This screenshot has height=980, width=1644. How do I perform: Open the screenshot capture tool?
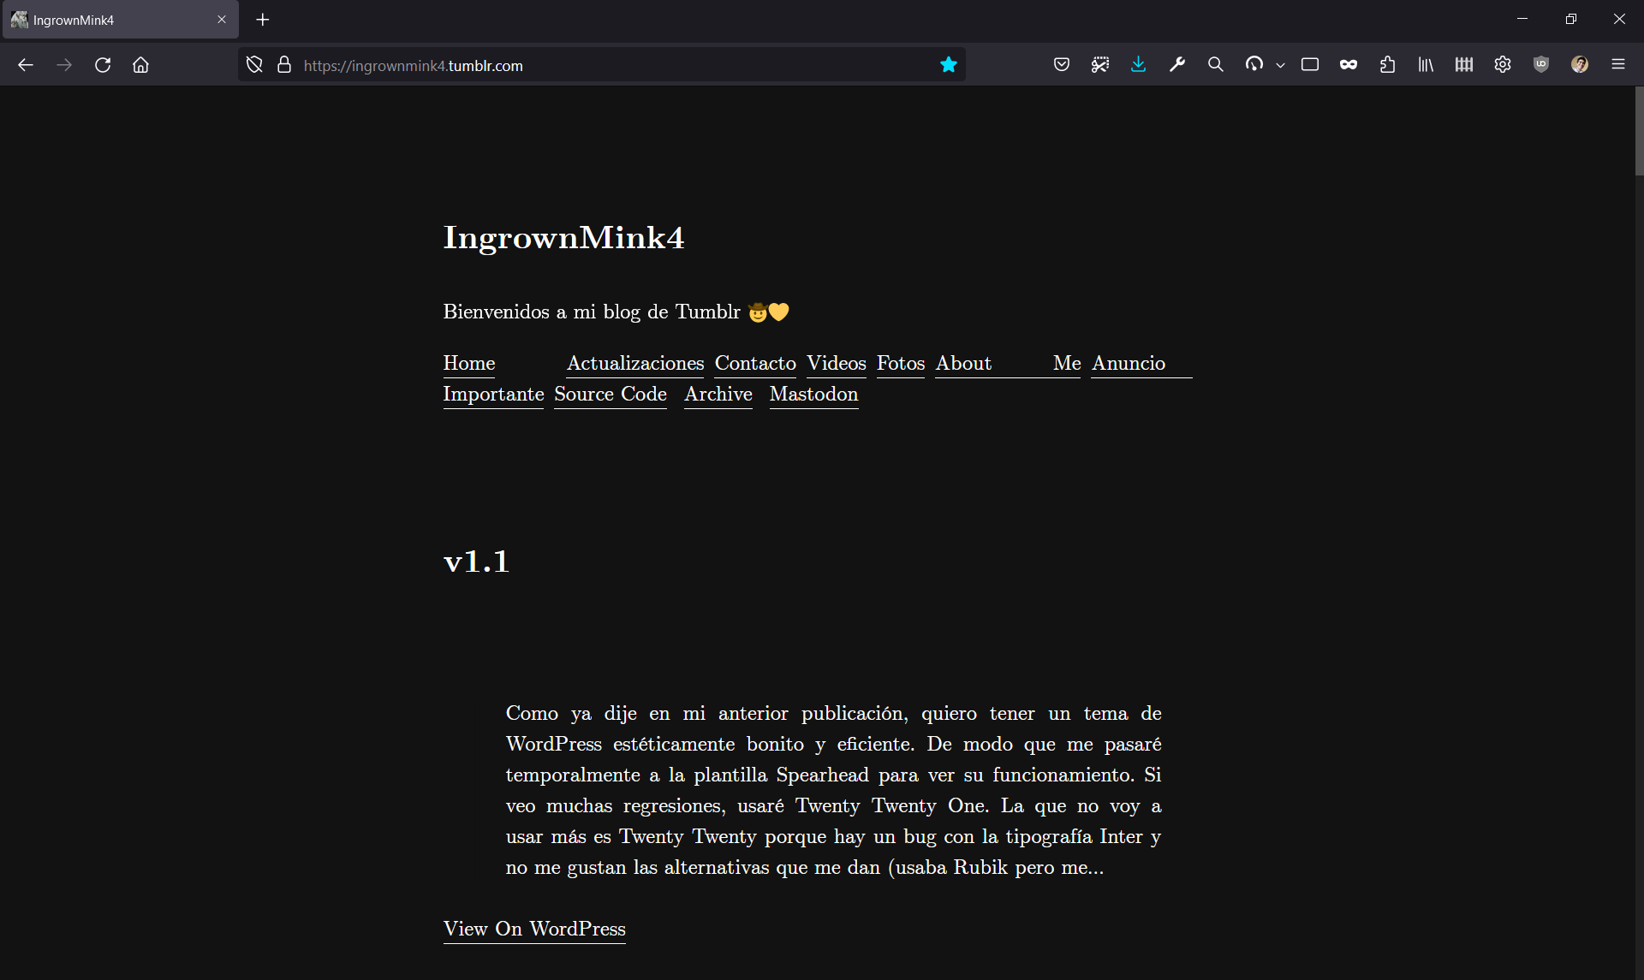(x=1100, y=65)
